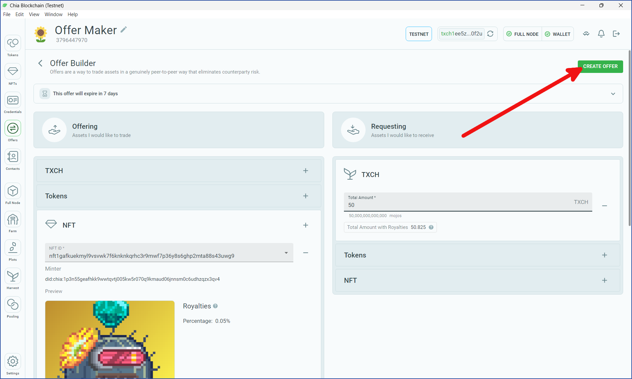
Task: Open the File menu
Action: click(x=7, y=14)
